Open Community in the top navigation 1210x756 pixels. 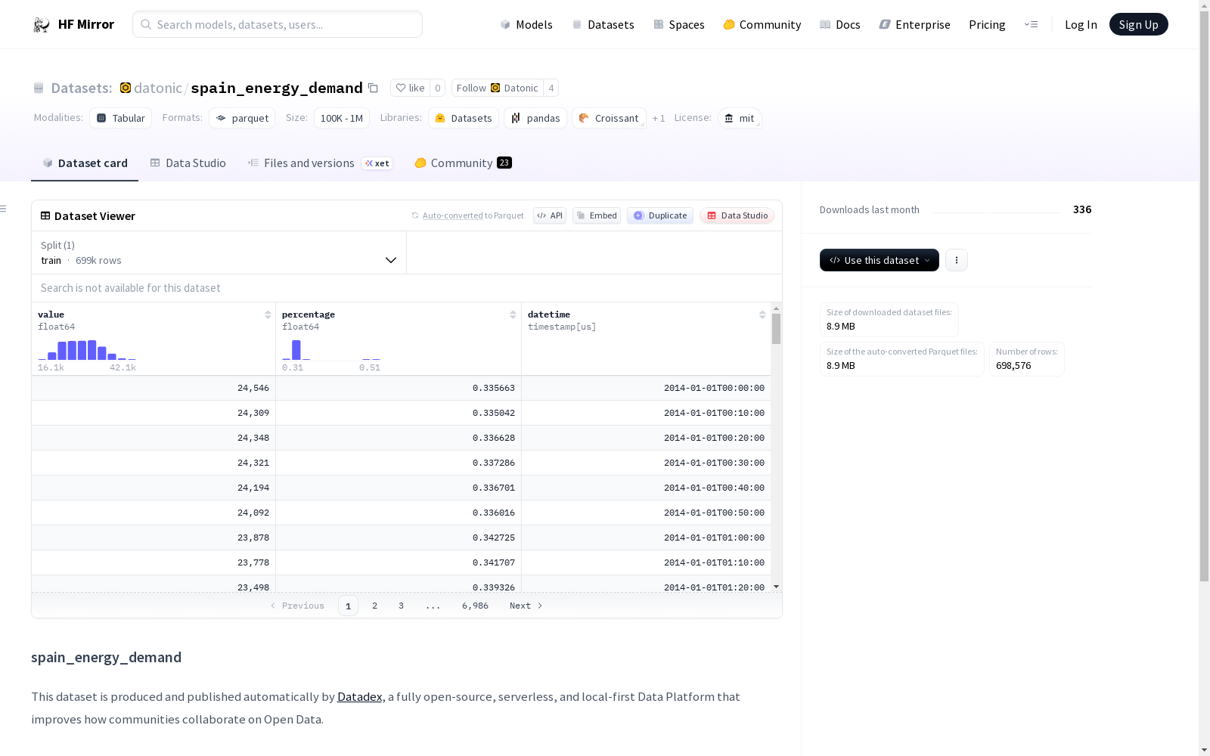tap(762, 25)
